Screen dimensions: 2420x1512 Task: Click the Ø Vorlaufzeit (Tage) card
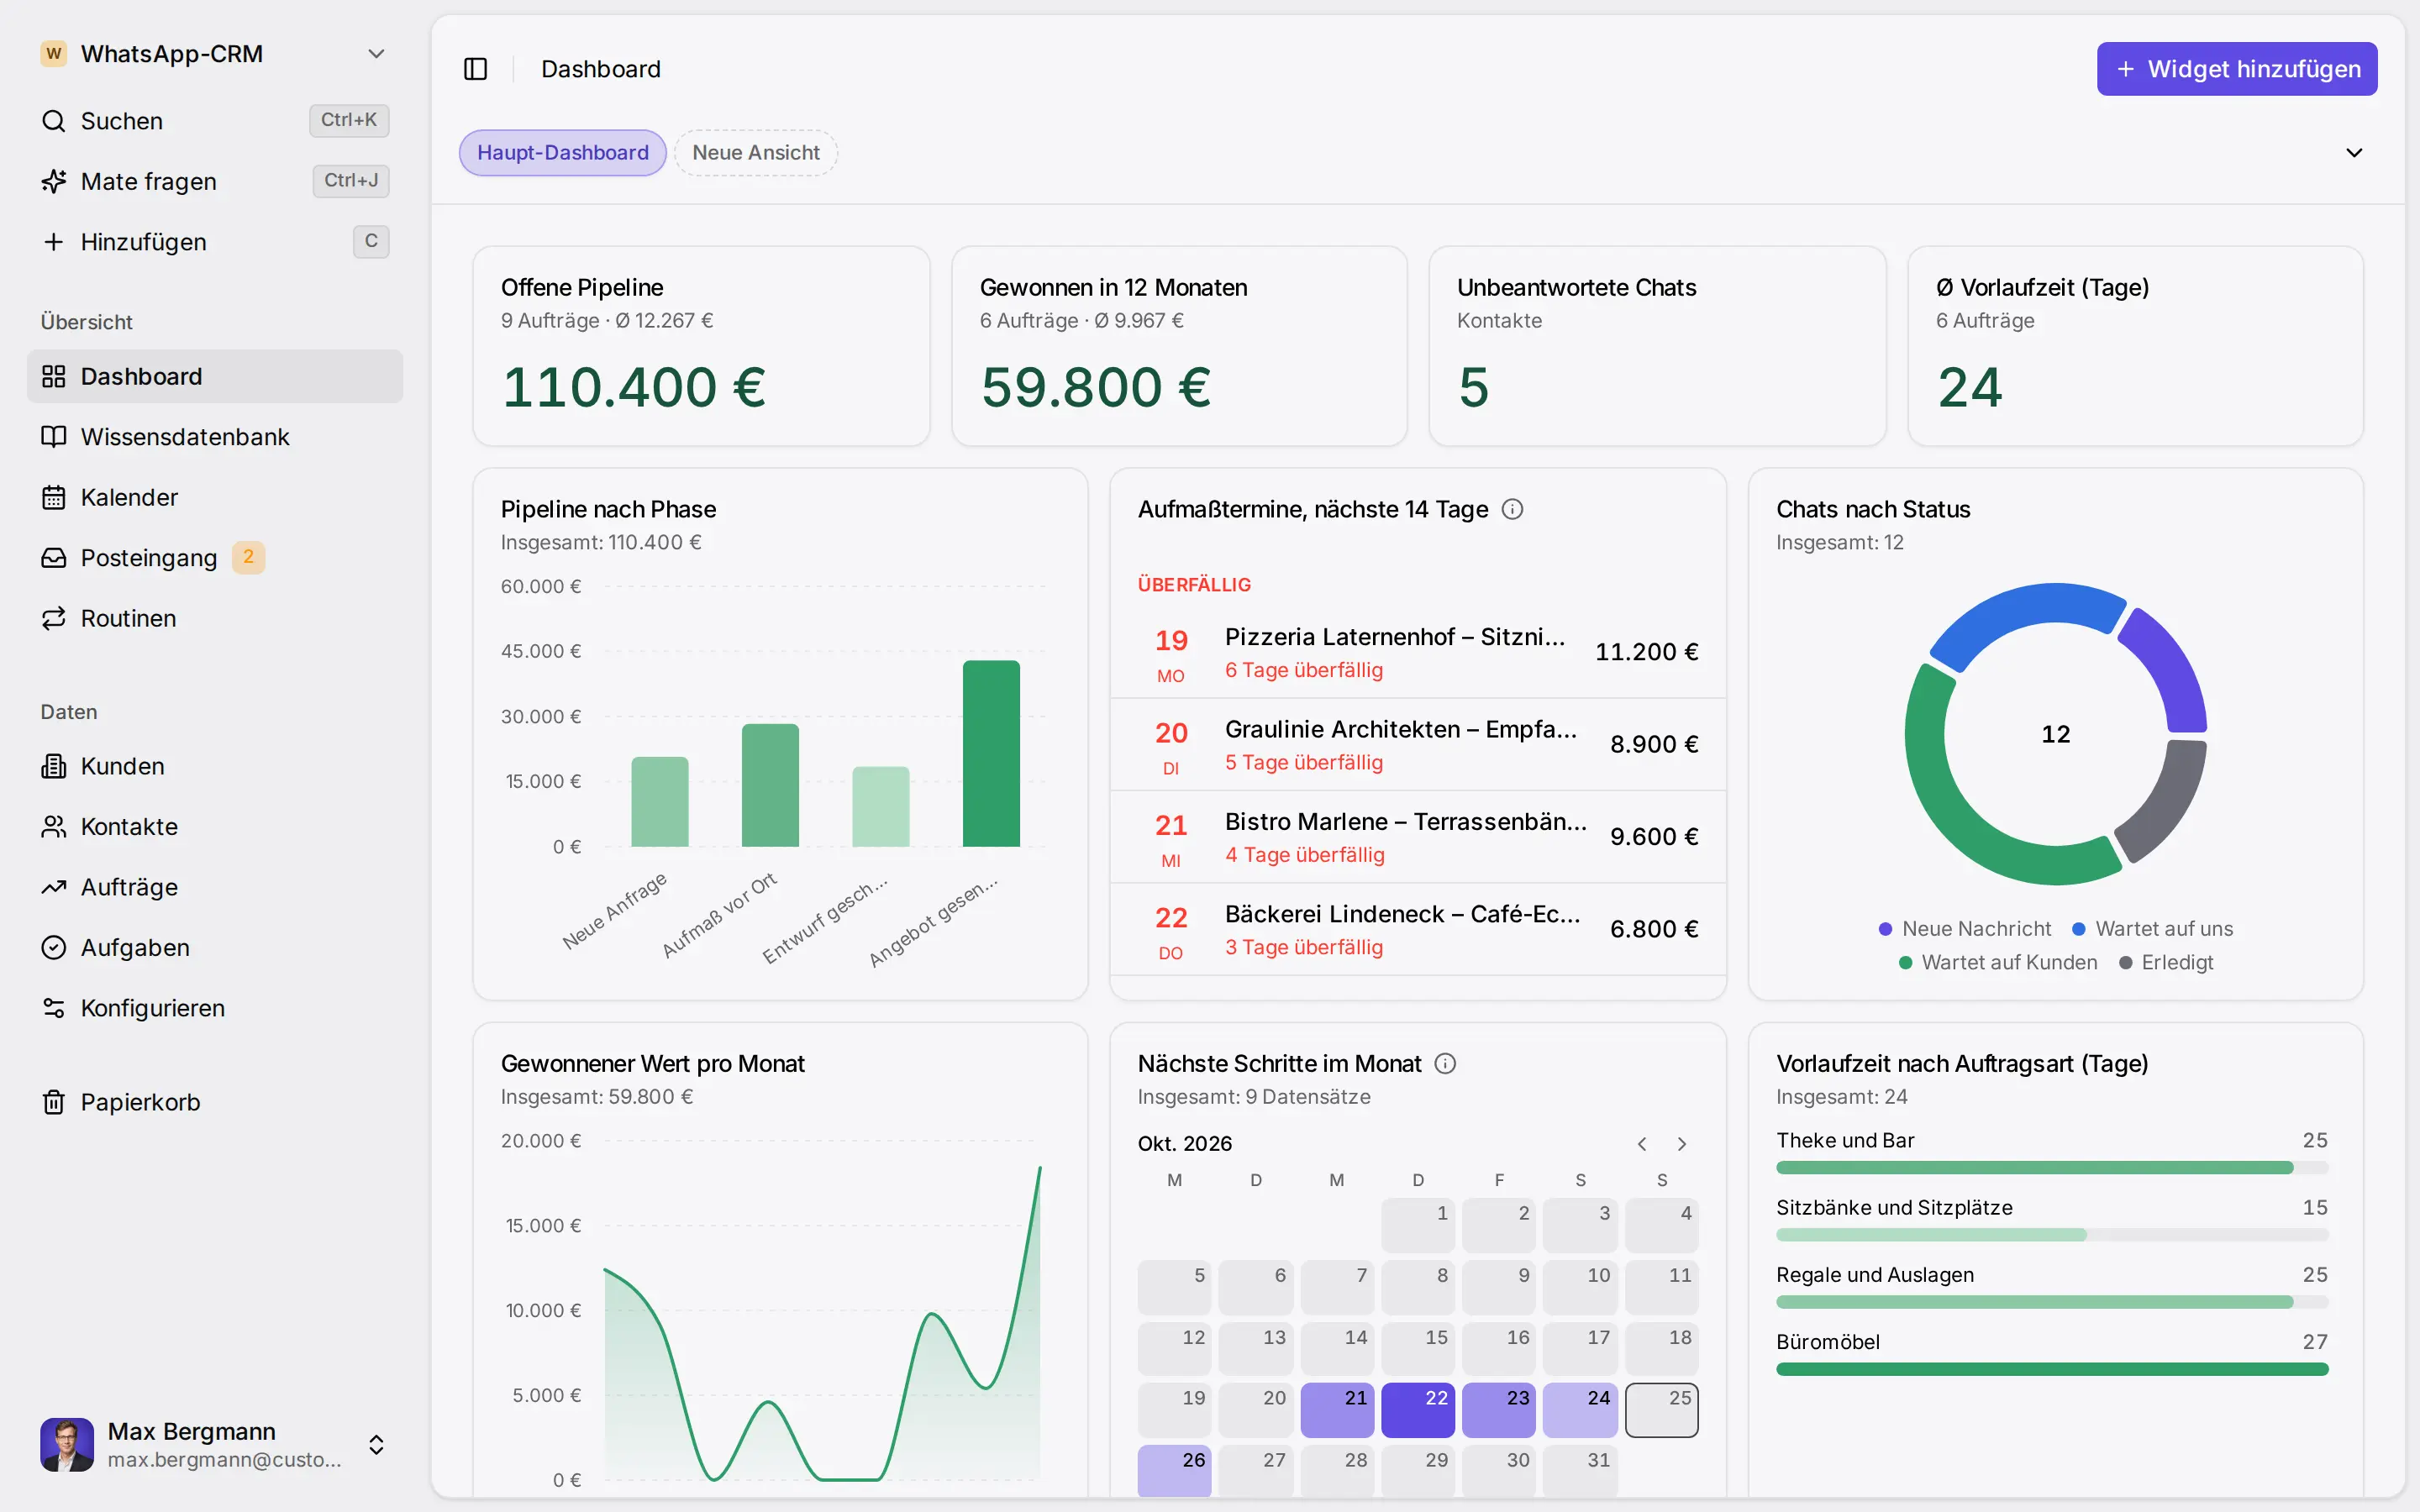click(2135, 346)
